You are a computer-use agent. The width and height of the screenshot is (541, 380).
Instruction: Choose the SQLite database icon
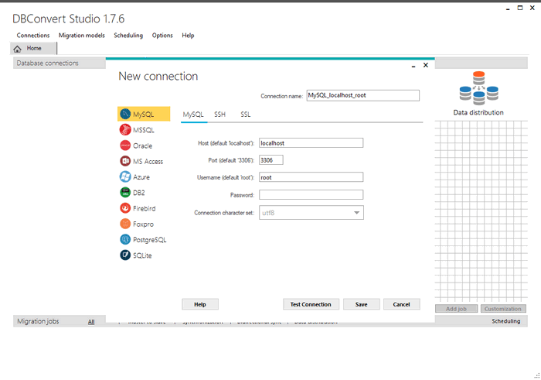125,255
